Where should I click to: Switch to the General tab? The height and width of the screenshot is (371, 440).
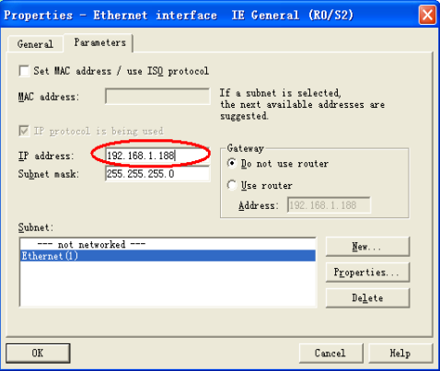pyautogui.click(x=35, y=44)
